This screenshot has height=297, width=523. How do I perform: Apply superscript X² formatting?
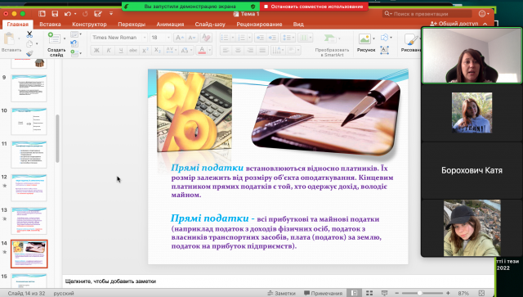[145, 51]
